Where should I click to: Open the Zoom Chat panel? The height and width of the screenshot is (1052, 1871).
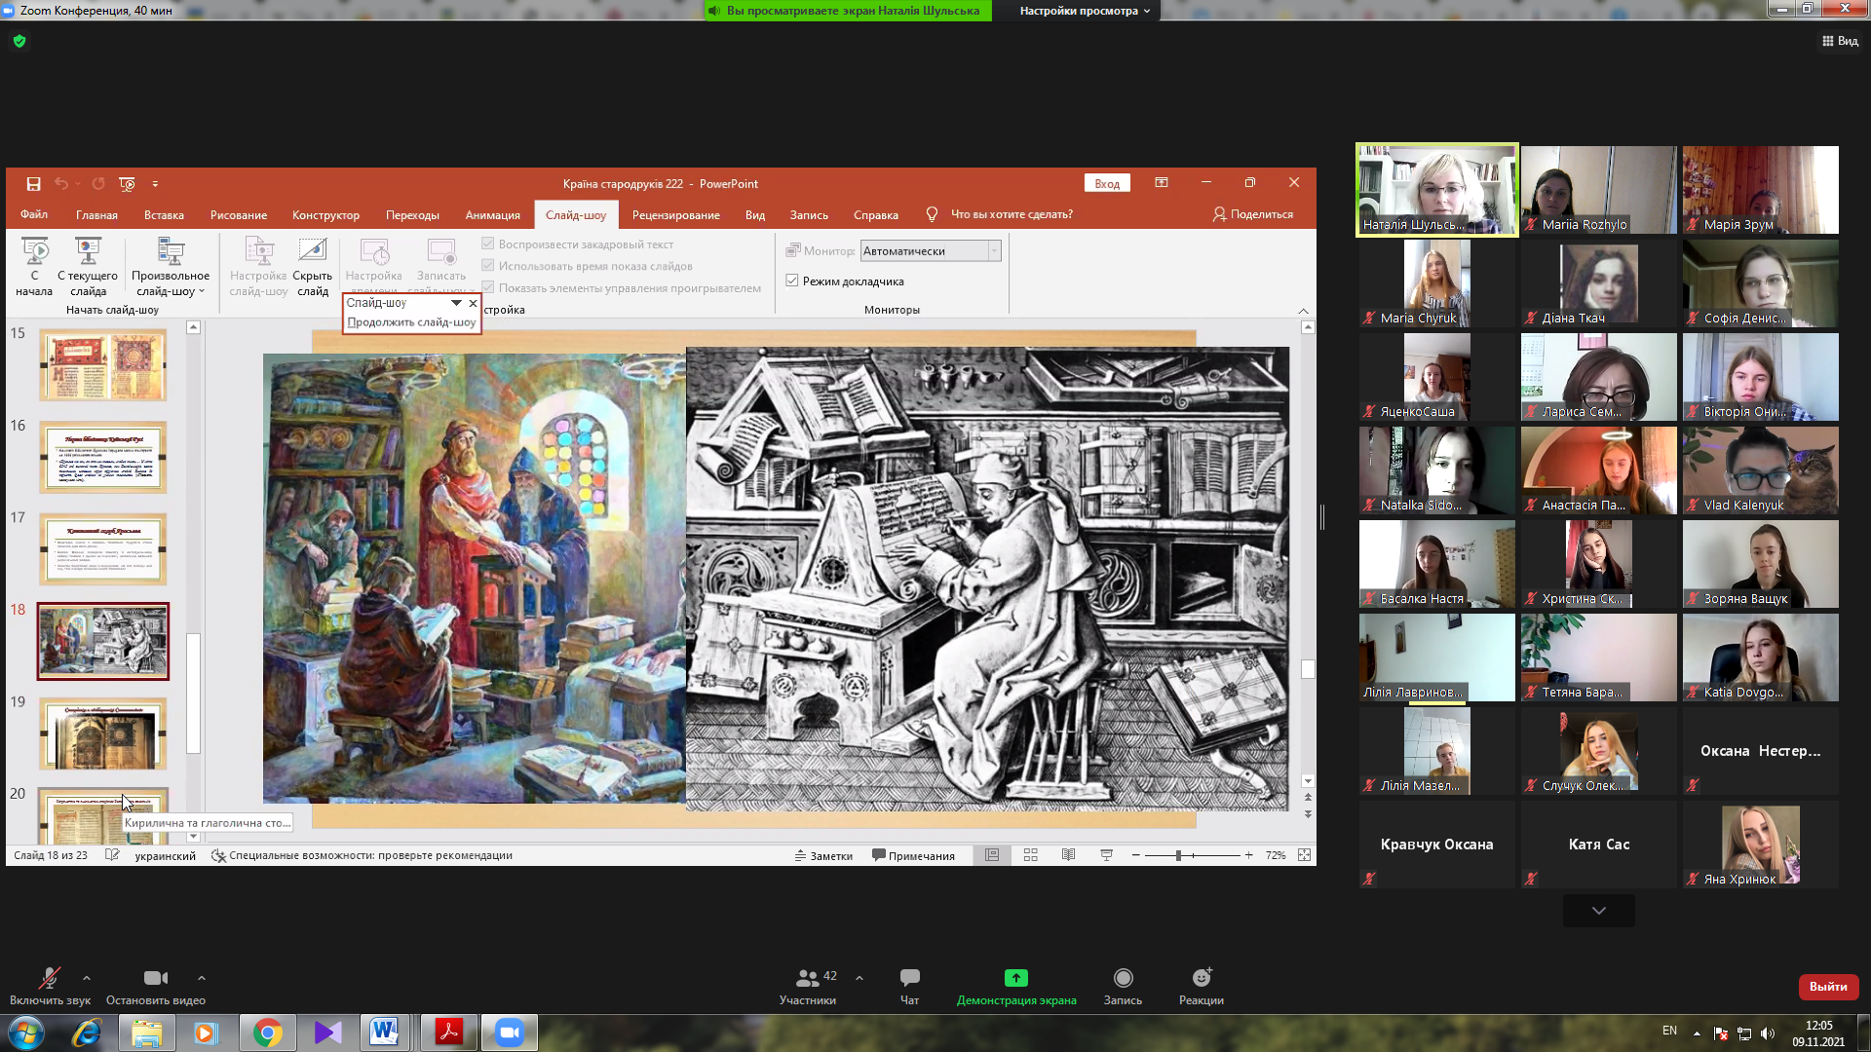[909, 978]
